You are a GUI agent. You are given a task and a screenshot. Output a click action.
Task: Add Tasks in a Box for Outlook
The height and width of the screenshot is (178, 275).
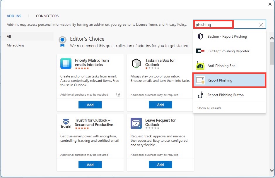pyautogui.click(x=160, y=105)
